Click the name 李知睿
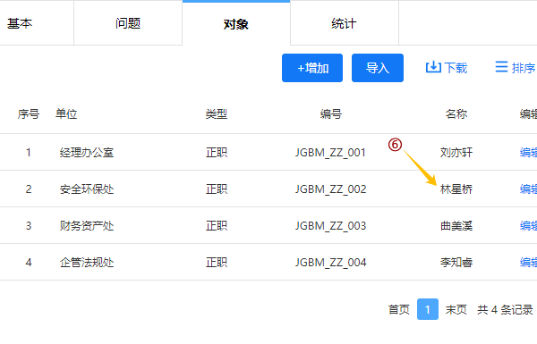This screenshot has height=344, width=537. pyautogui.click(x=456, y=263)
